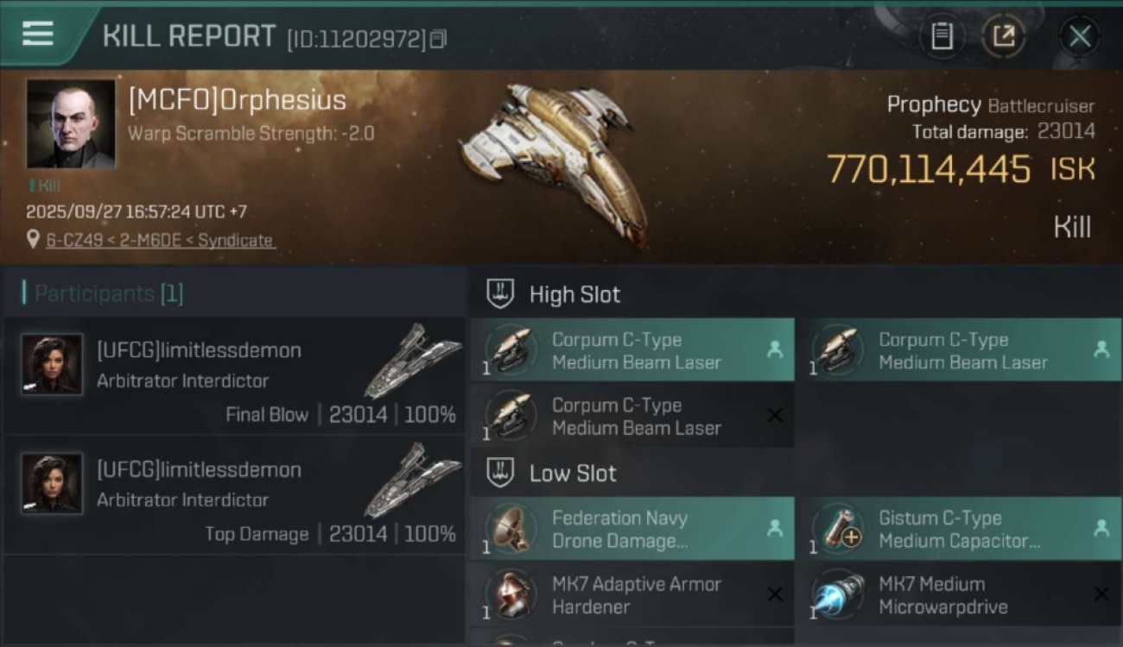1123x647 pixels.
Task: Select Final Blow participant limitlessdemon row
Action: (x=235, y=376)
